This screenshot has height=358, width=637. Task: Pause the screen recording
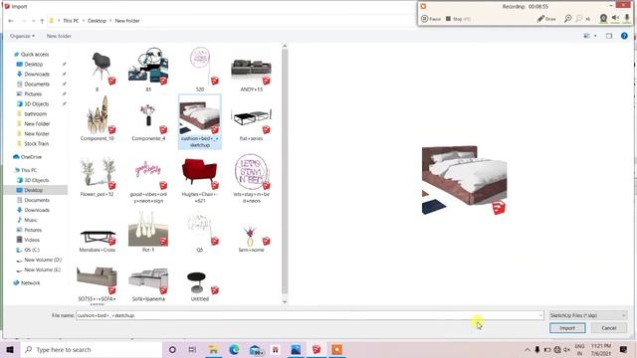point(431,19)
